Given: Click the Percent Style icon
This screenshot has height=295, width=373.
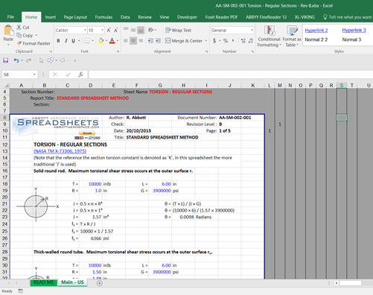Looking at the screenshot, I should pyautogui.click(x=226, y=41).
